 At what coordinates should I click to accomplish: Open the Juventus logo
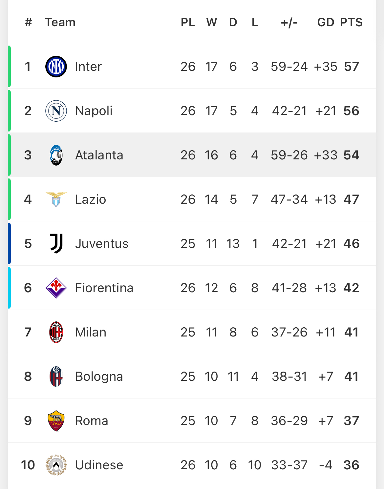coord(56,243)
